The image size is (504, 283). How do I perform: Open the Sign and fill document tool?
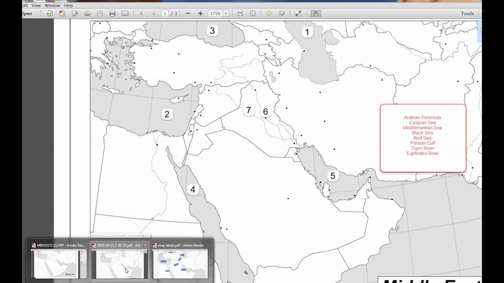point(75,13)
